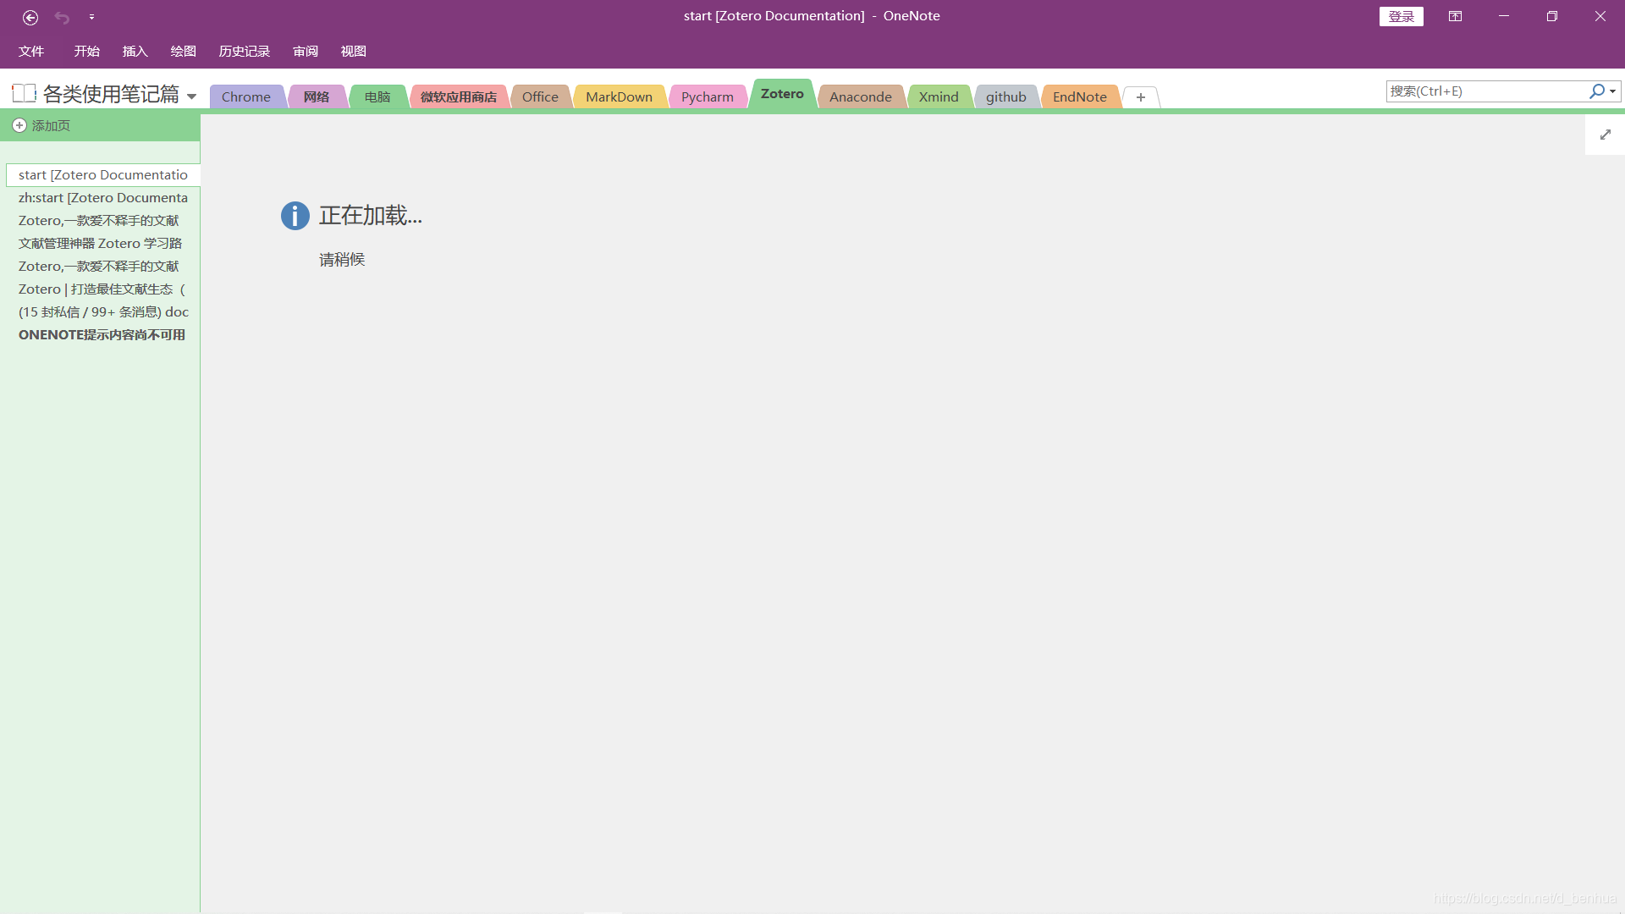Screen dimensions: 1625x914
Task: Click the notebook icon beside 各类使用笔记篇
Action: tap(24, 93)
